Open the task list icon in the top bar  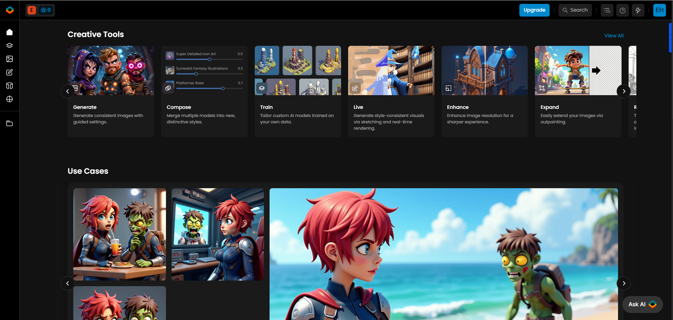click(x=607, y=10)
